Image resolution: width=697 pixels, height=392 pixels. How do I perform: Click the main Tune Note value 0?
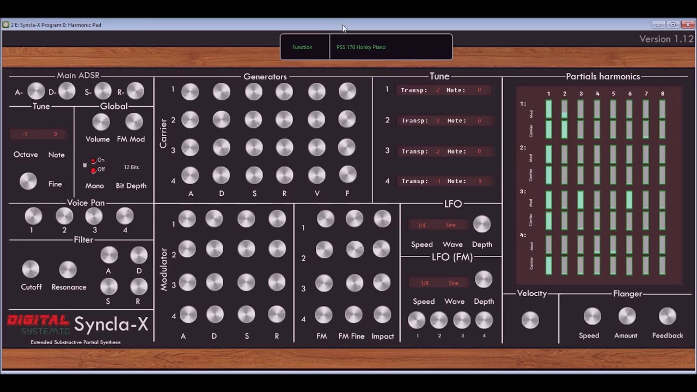coord(55,134)
